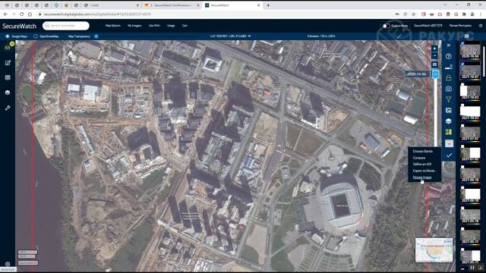Click the highlighted red-dot icon in right toolbar
Screen dimensions: 486x273
pyautogui.click(x=449, y=143)
